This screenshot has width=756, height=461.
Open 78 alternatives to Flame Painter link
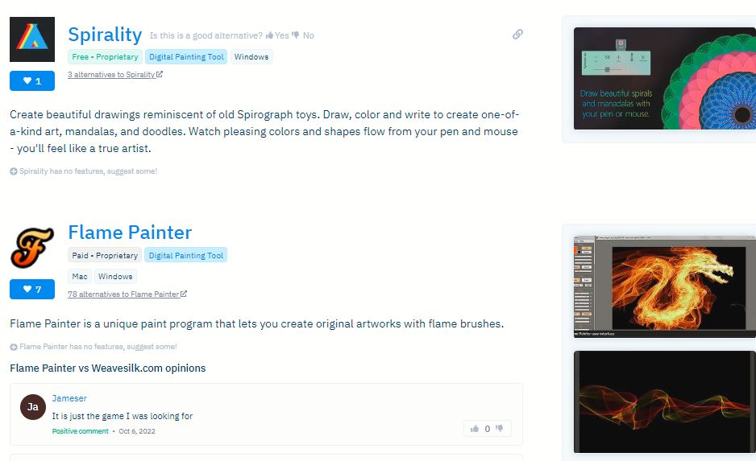tap(127, 294)
